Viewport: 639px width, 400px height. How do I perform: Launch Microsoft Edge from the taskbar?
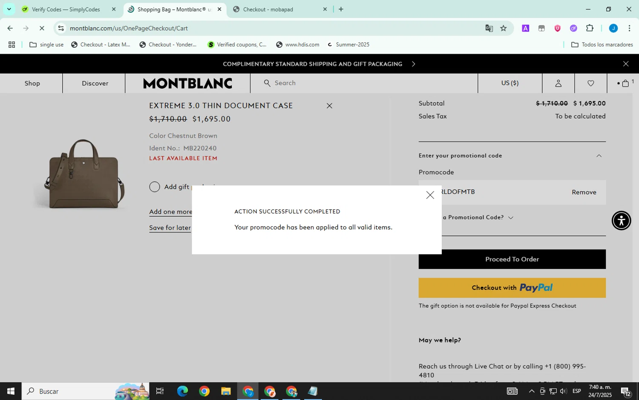pos(182,391)
